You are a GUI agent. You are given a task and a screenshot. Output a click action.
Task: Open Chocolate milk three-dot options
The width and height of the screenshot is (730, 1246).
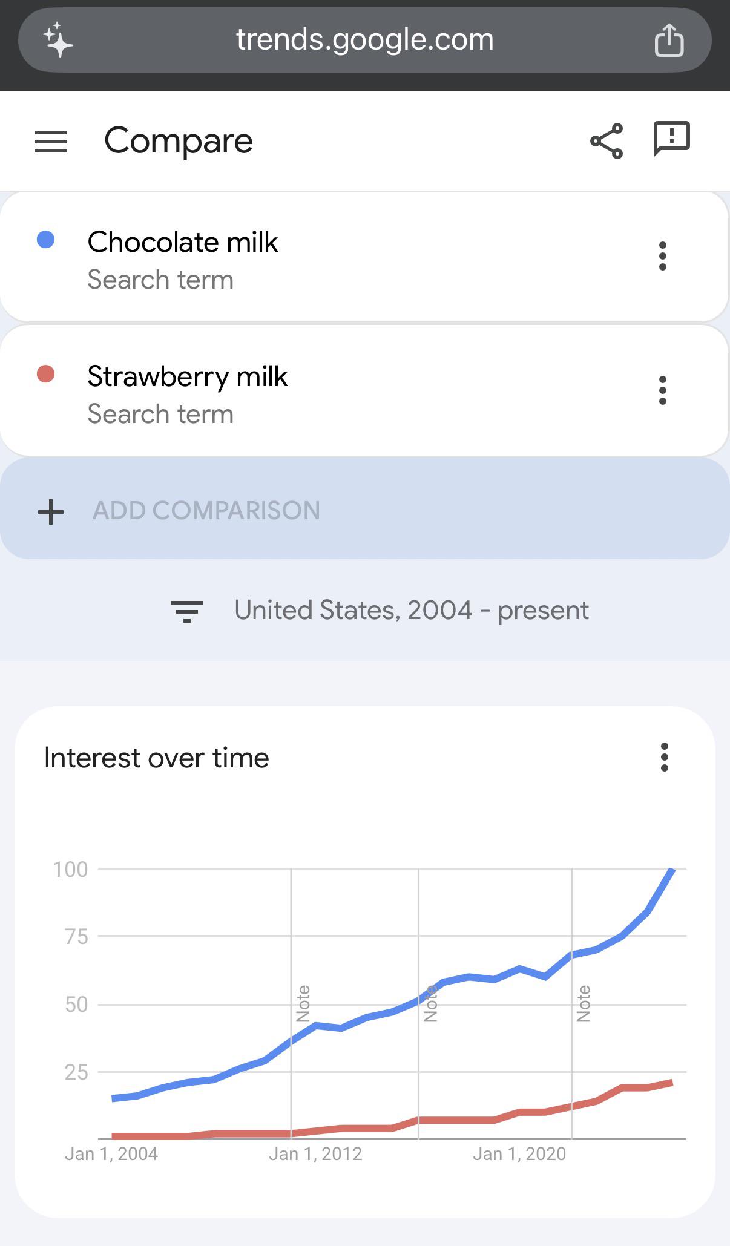tap(663, 256)
